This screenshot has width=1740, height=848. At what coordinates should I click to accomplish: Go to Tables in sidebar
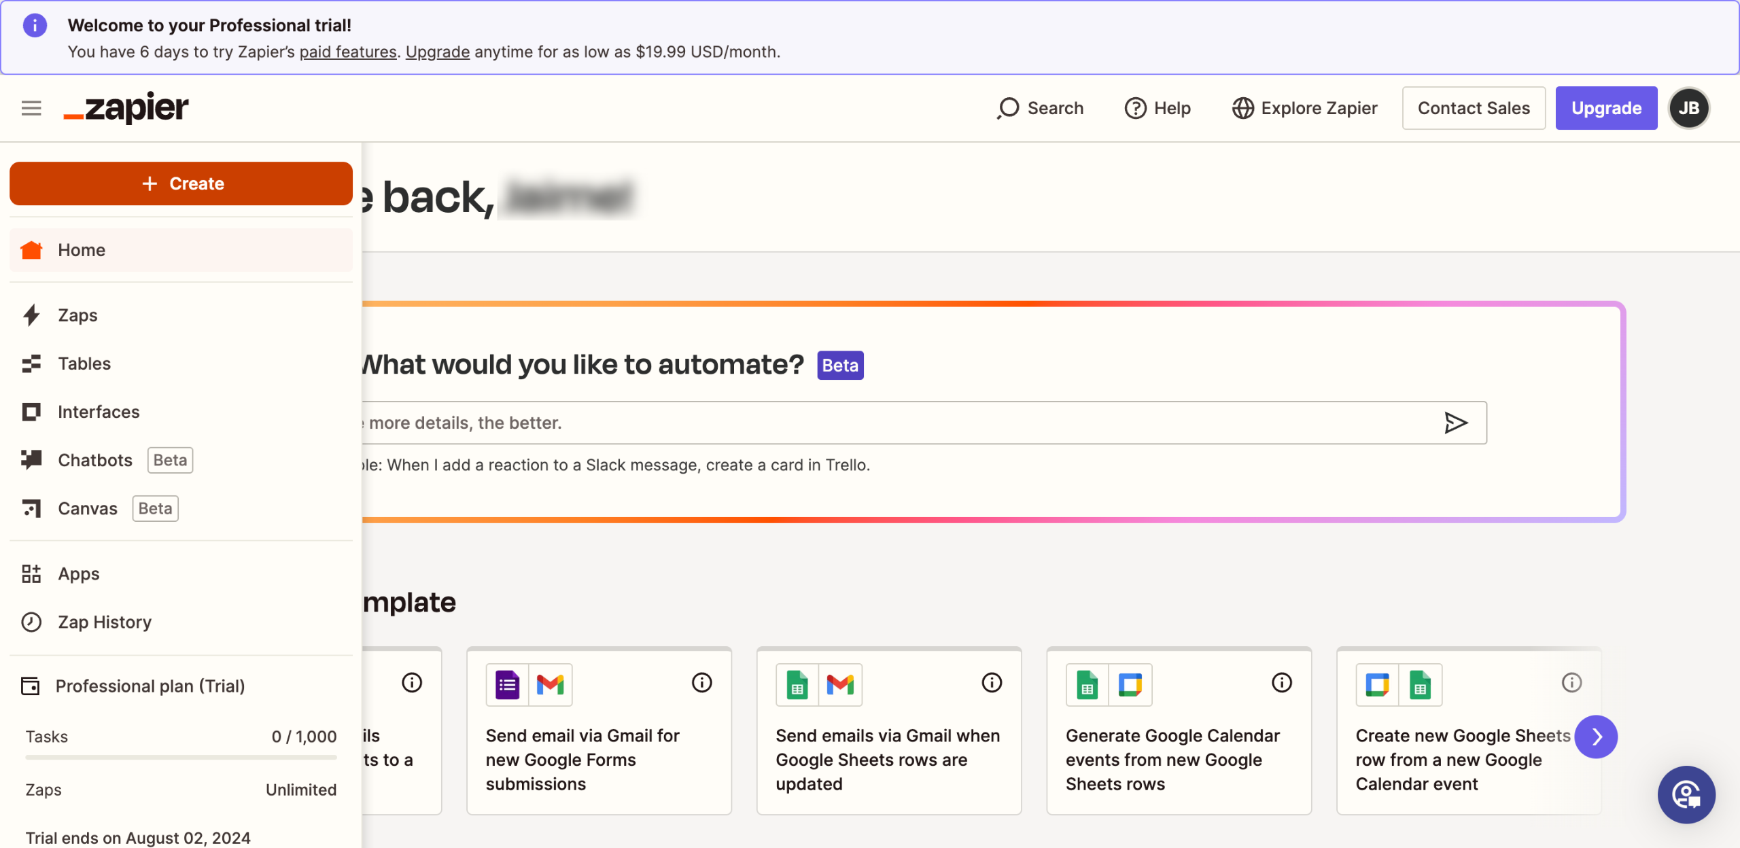tap(84, 364)
